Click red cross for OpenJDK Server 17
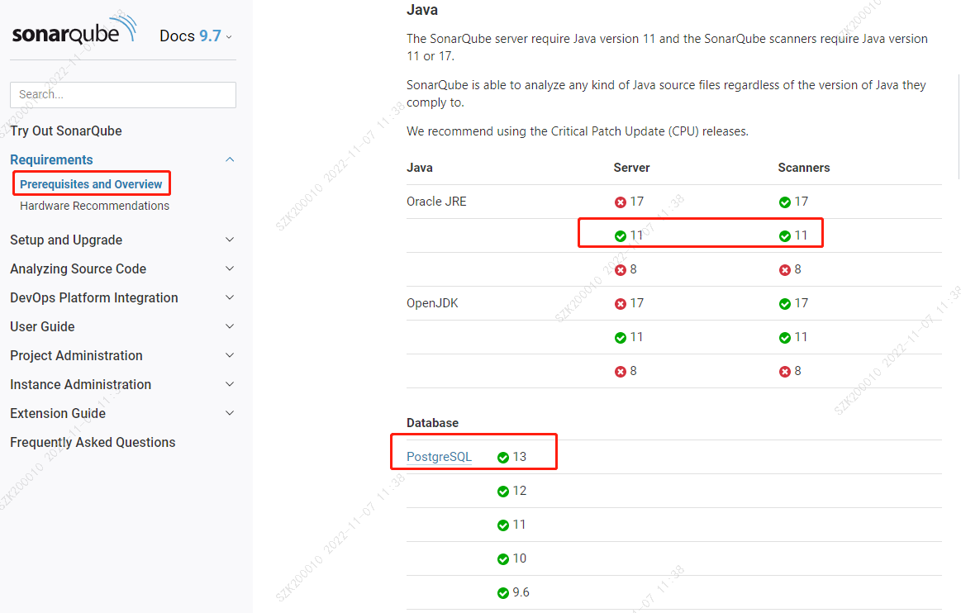The image size is (961, 613). [621, 304]
